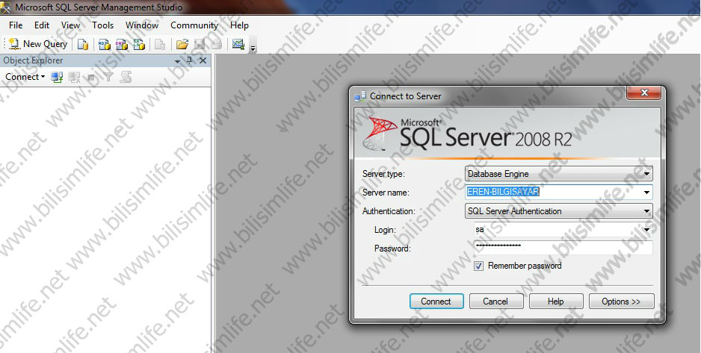
Task: Click the Database Engine Query icon
Action: click(83, 44)
